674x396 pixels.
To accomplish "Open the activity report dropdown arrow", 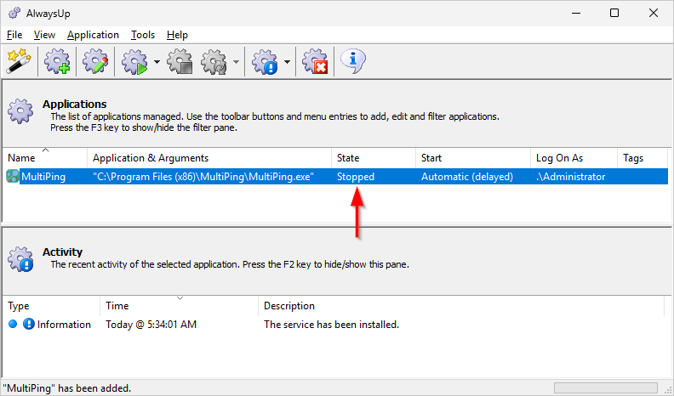I will (287, 62).
